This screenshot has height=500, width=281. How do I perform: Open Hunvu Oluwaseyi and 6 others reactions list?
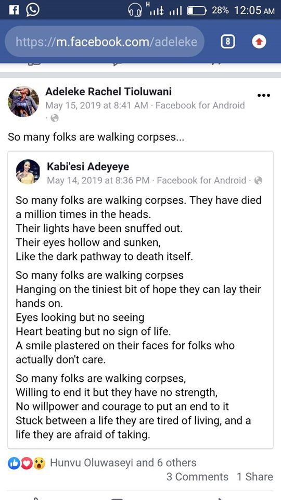[123, 463]
